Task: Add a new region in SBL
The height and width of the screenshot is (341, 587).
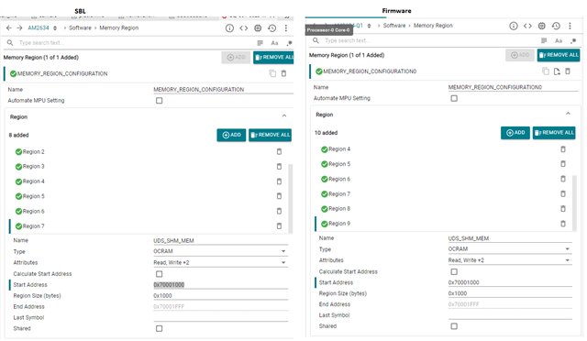Action: point(231,135)
